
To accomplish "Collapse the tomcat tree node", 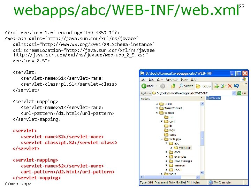I will (x=157, y=113).
